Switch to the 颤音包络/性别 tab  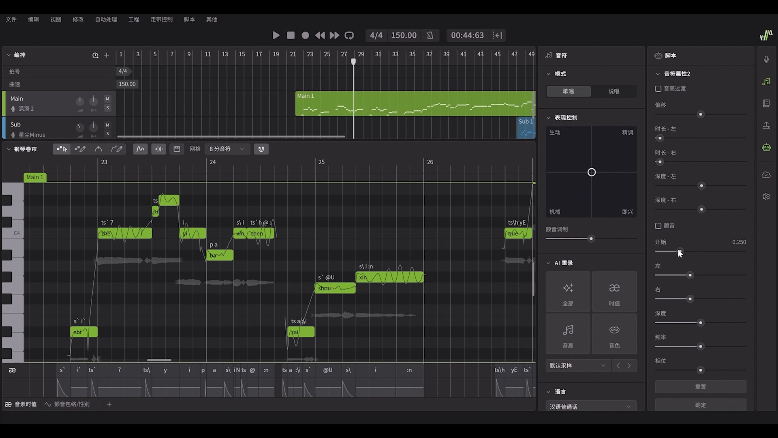click(x=67, y=404)
